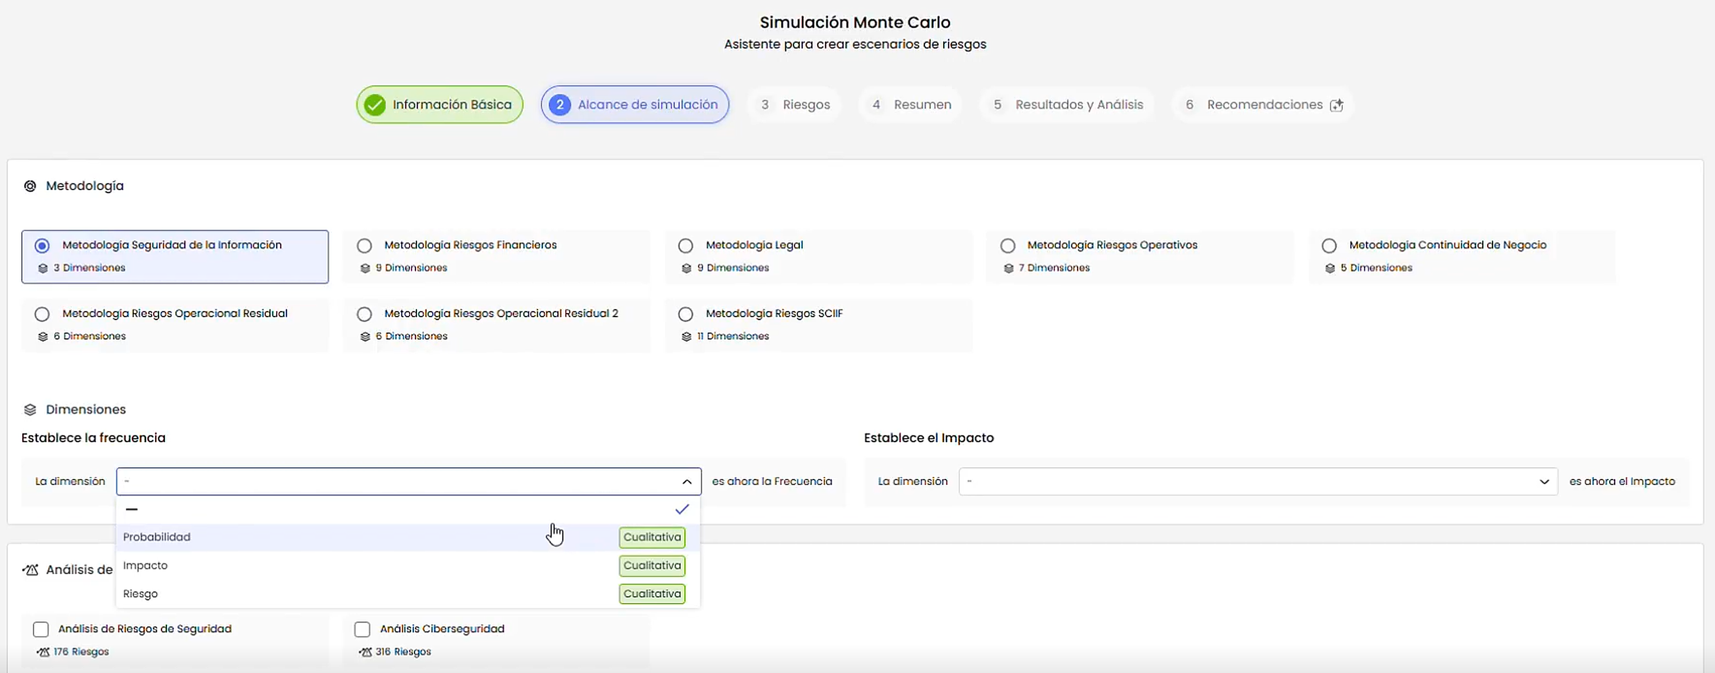
Task: Click the sparkle icon next to Recomendaciones
Action: click(1336, 105)
